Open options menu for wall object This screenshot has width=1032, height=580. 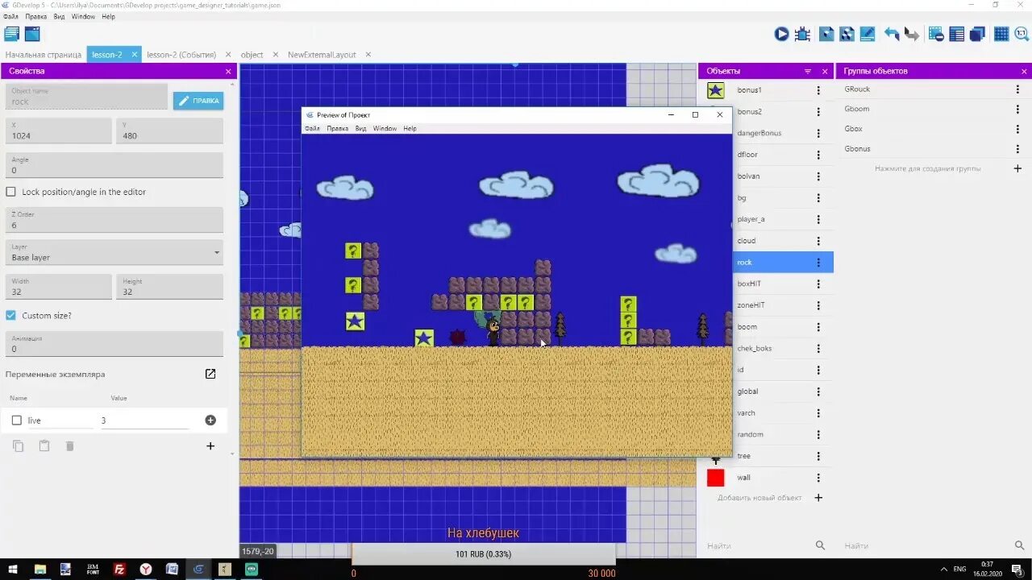pyautogui.click(x=819, y=478)
